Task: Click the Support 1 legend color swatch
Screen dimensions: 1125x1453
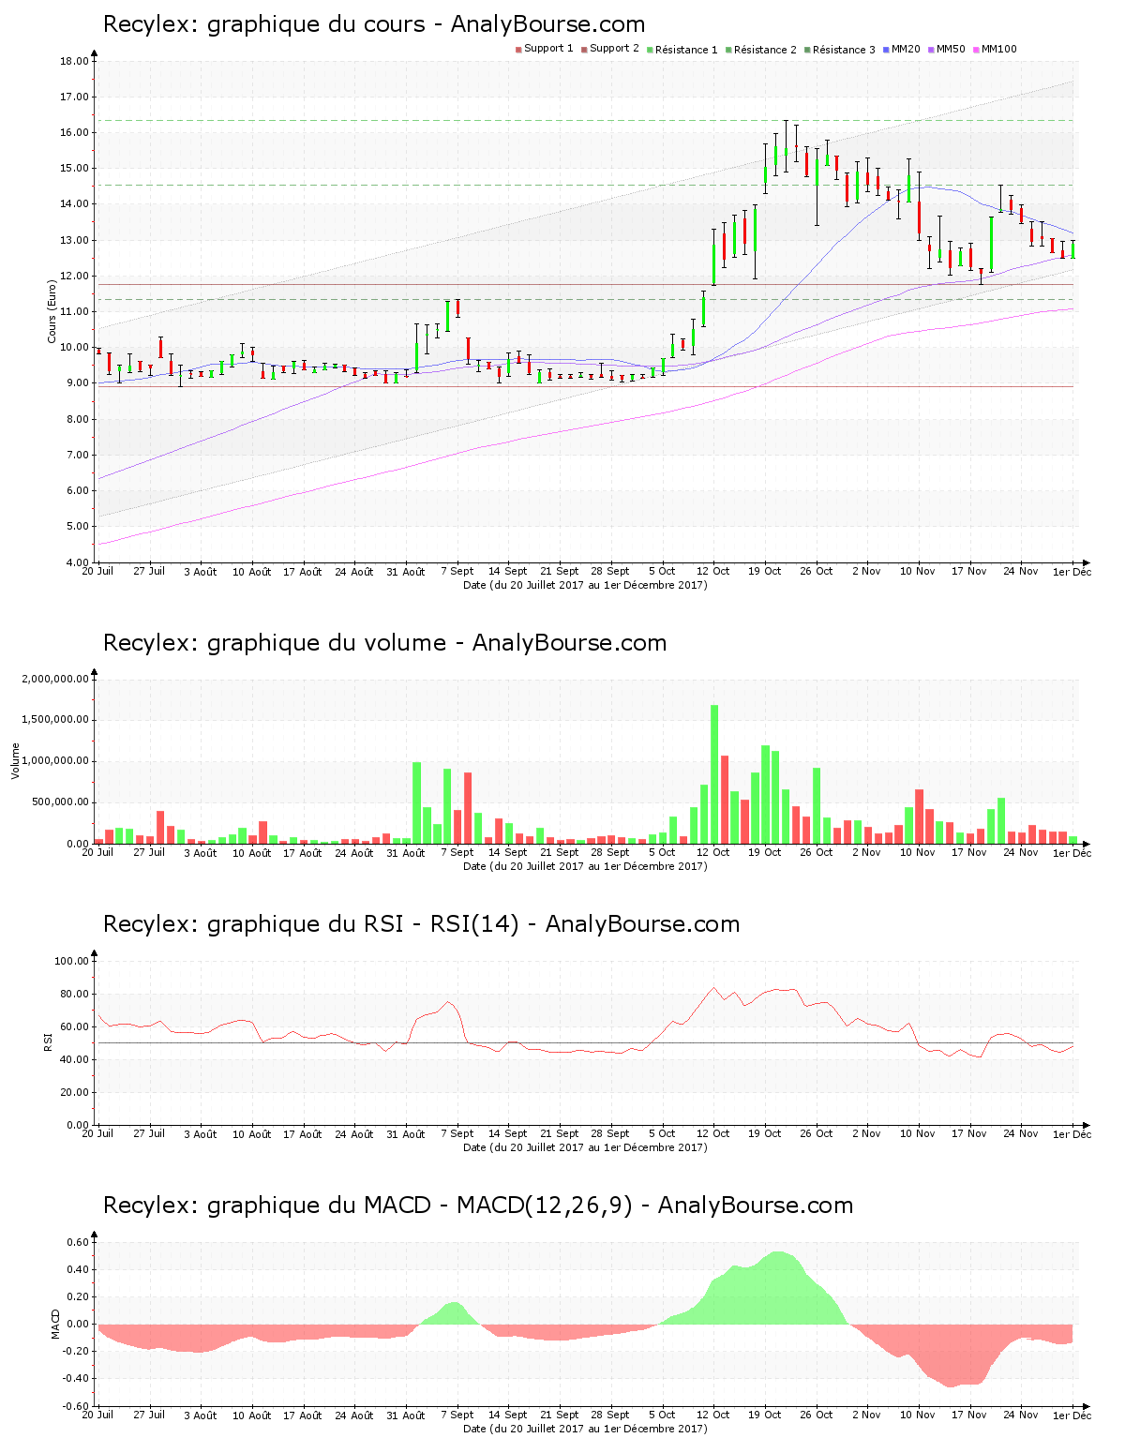Action: tap(518, 50)
